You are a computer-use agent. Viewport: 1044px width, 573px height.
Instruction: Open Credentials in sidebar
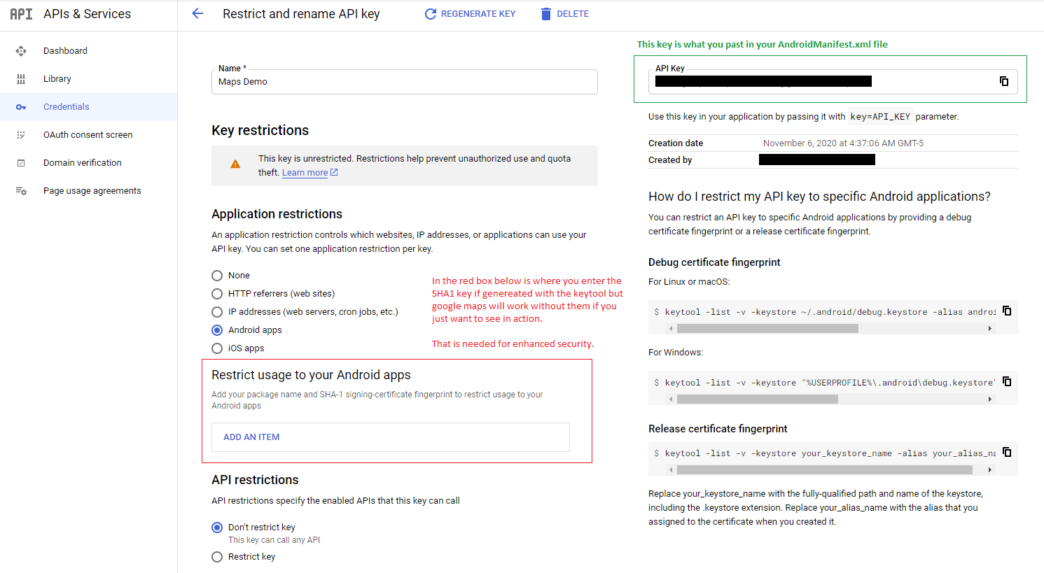88,107
